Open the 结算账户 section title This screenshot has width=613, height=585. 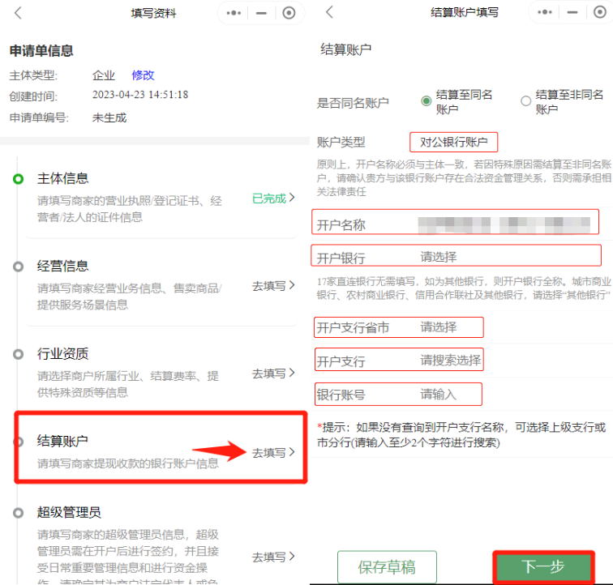coord(62,441)
